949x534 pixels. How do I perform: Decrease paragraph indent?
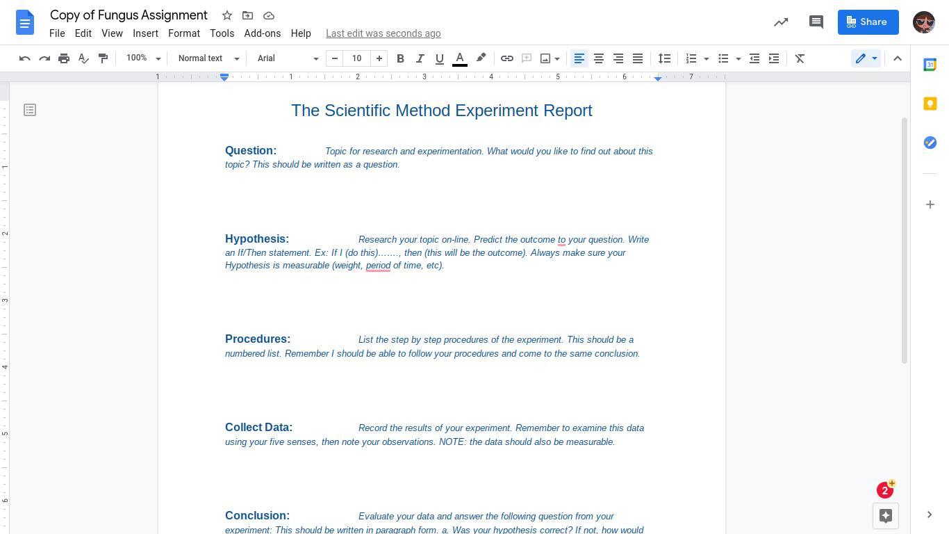tap(754, 58)
